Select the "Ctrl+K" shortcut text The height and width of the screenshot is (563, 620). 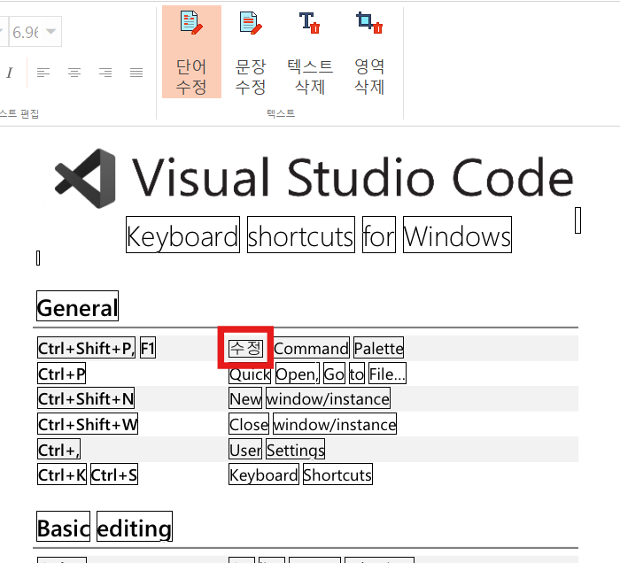62,474
